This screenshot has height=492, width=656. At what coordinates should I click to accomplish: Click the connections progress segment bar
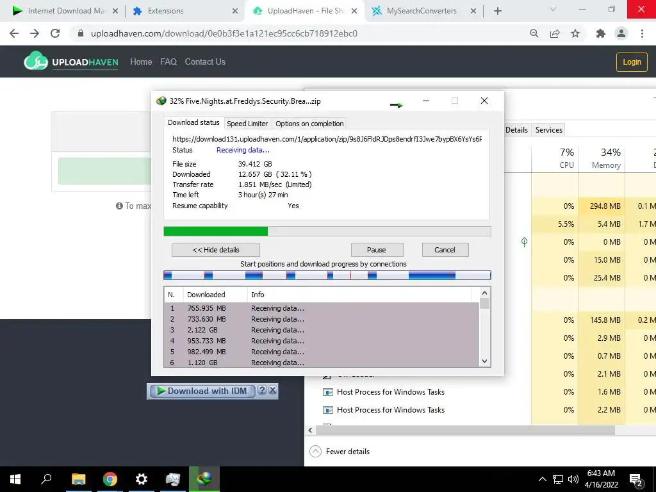327,275
